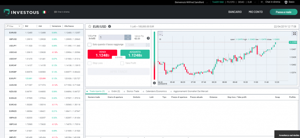Screen dimensions: 300x138
Task: Select the NZDUSD row
Action: pyautogui.click(x=44, y=92)
